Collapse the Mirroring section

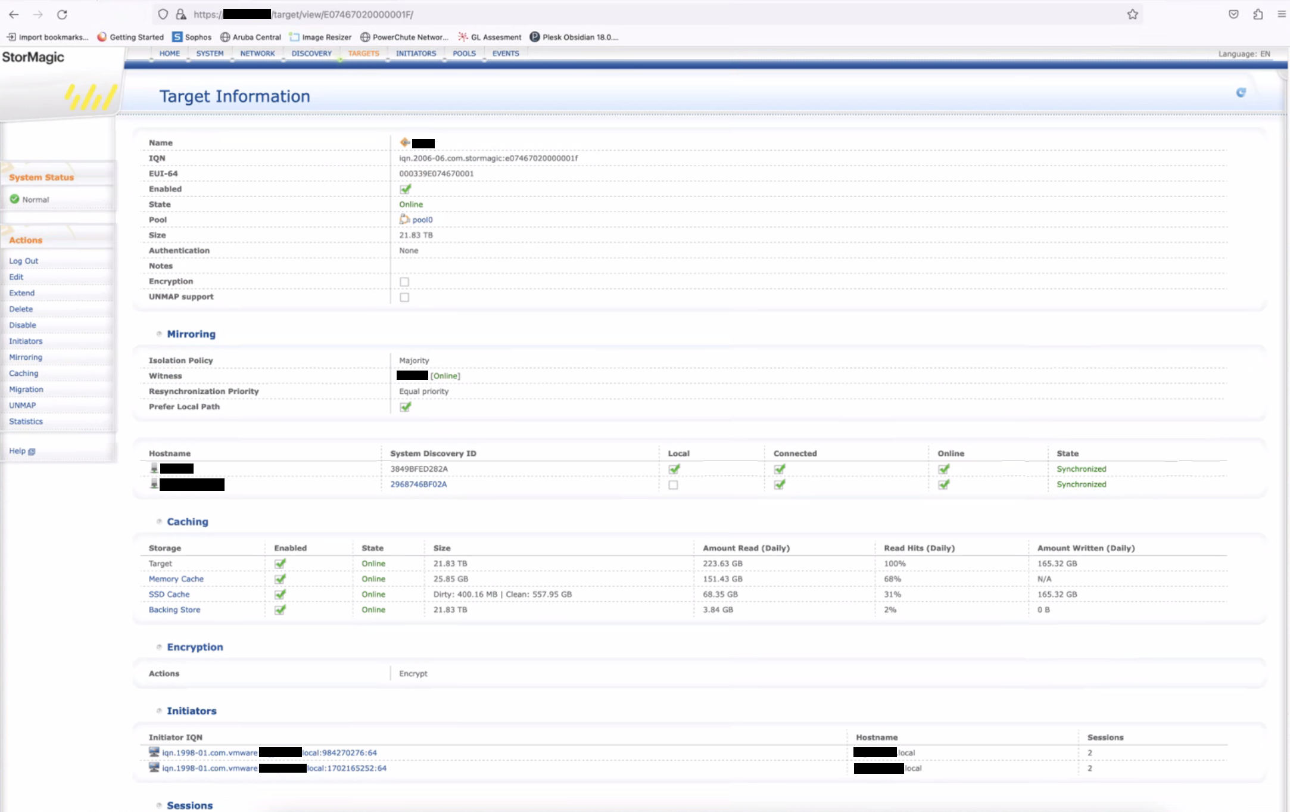point(159,334)
